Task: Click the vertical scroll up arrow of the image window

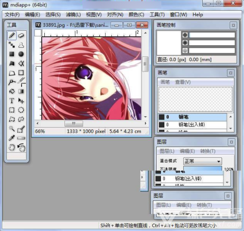Action: tap(145, 33)
